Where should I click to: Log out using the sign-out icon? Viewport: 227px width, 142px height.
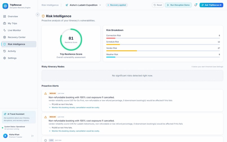[x=32, y=136]
